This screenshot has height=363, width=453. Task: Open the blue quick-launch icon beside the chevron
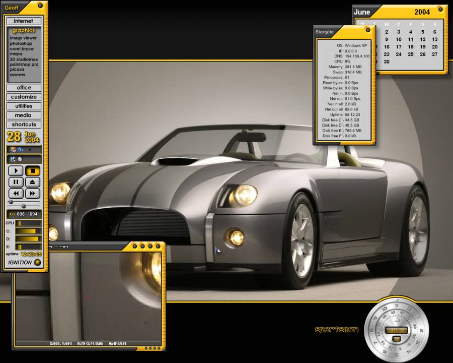(20, 150)
